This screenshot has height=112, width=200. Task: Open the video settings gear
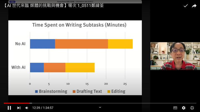tap(184, 108)
